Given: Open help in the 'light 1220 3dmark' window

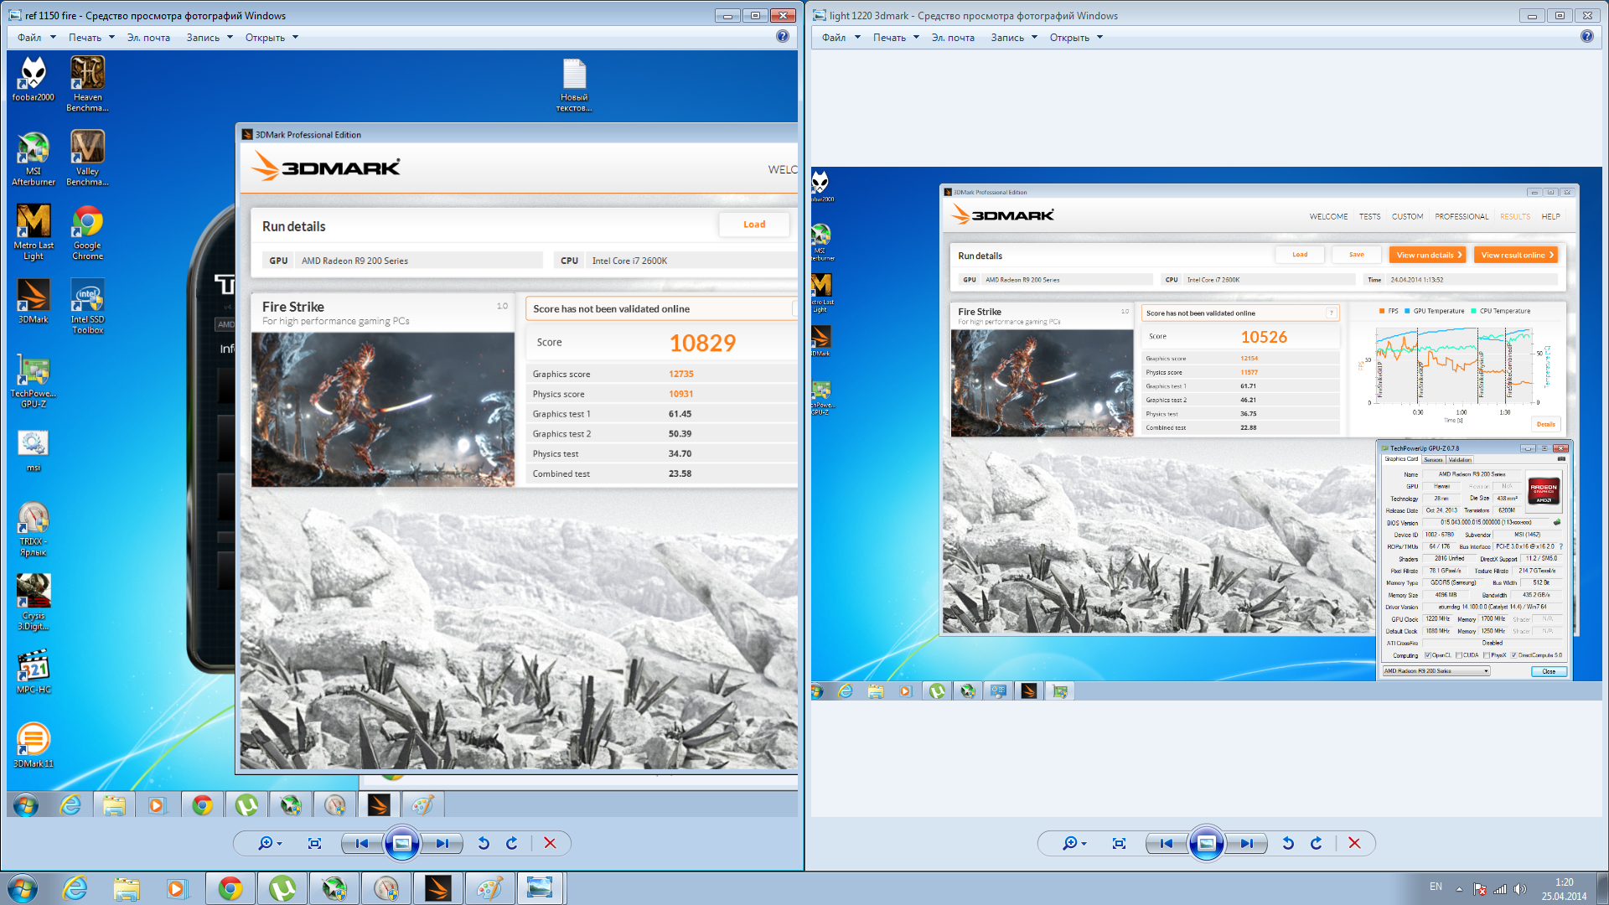Looking at the screenshot, I should (x=1586, y=36).
